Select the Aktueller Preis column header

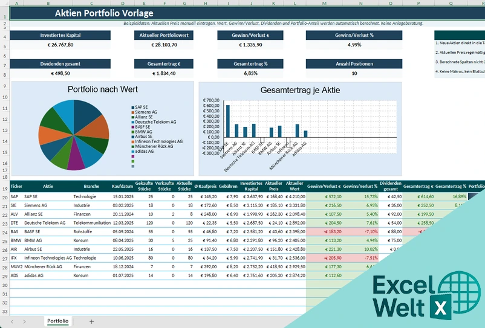click(273, 186)
